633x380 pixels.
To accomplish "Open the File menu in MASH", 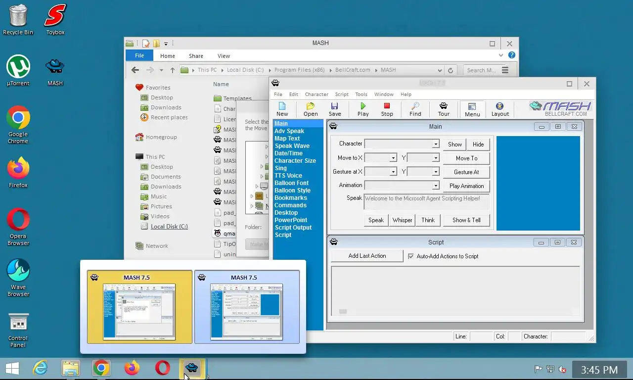I will click(278, 94).
